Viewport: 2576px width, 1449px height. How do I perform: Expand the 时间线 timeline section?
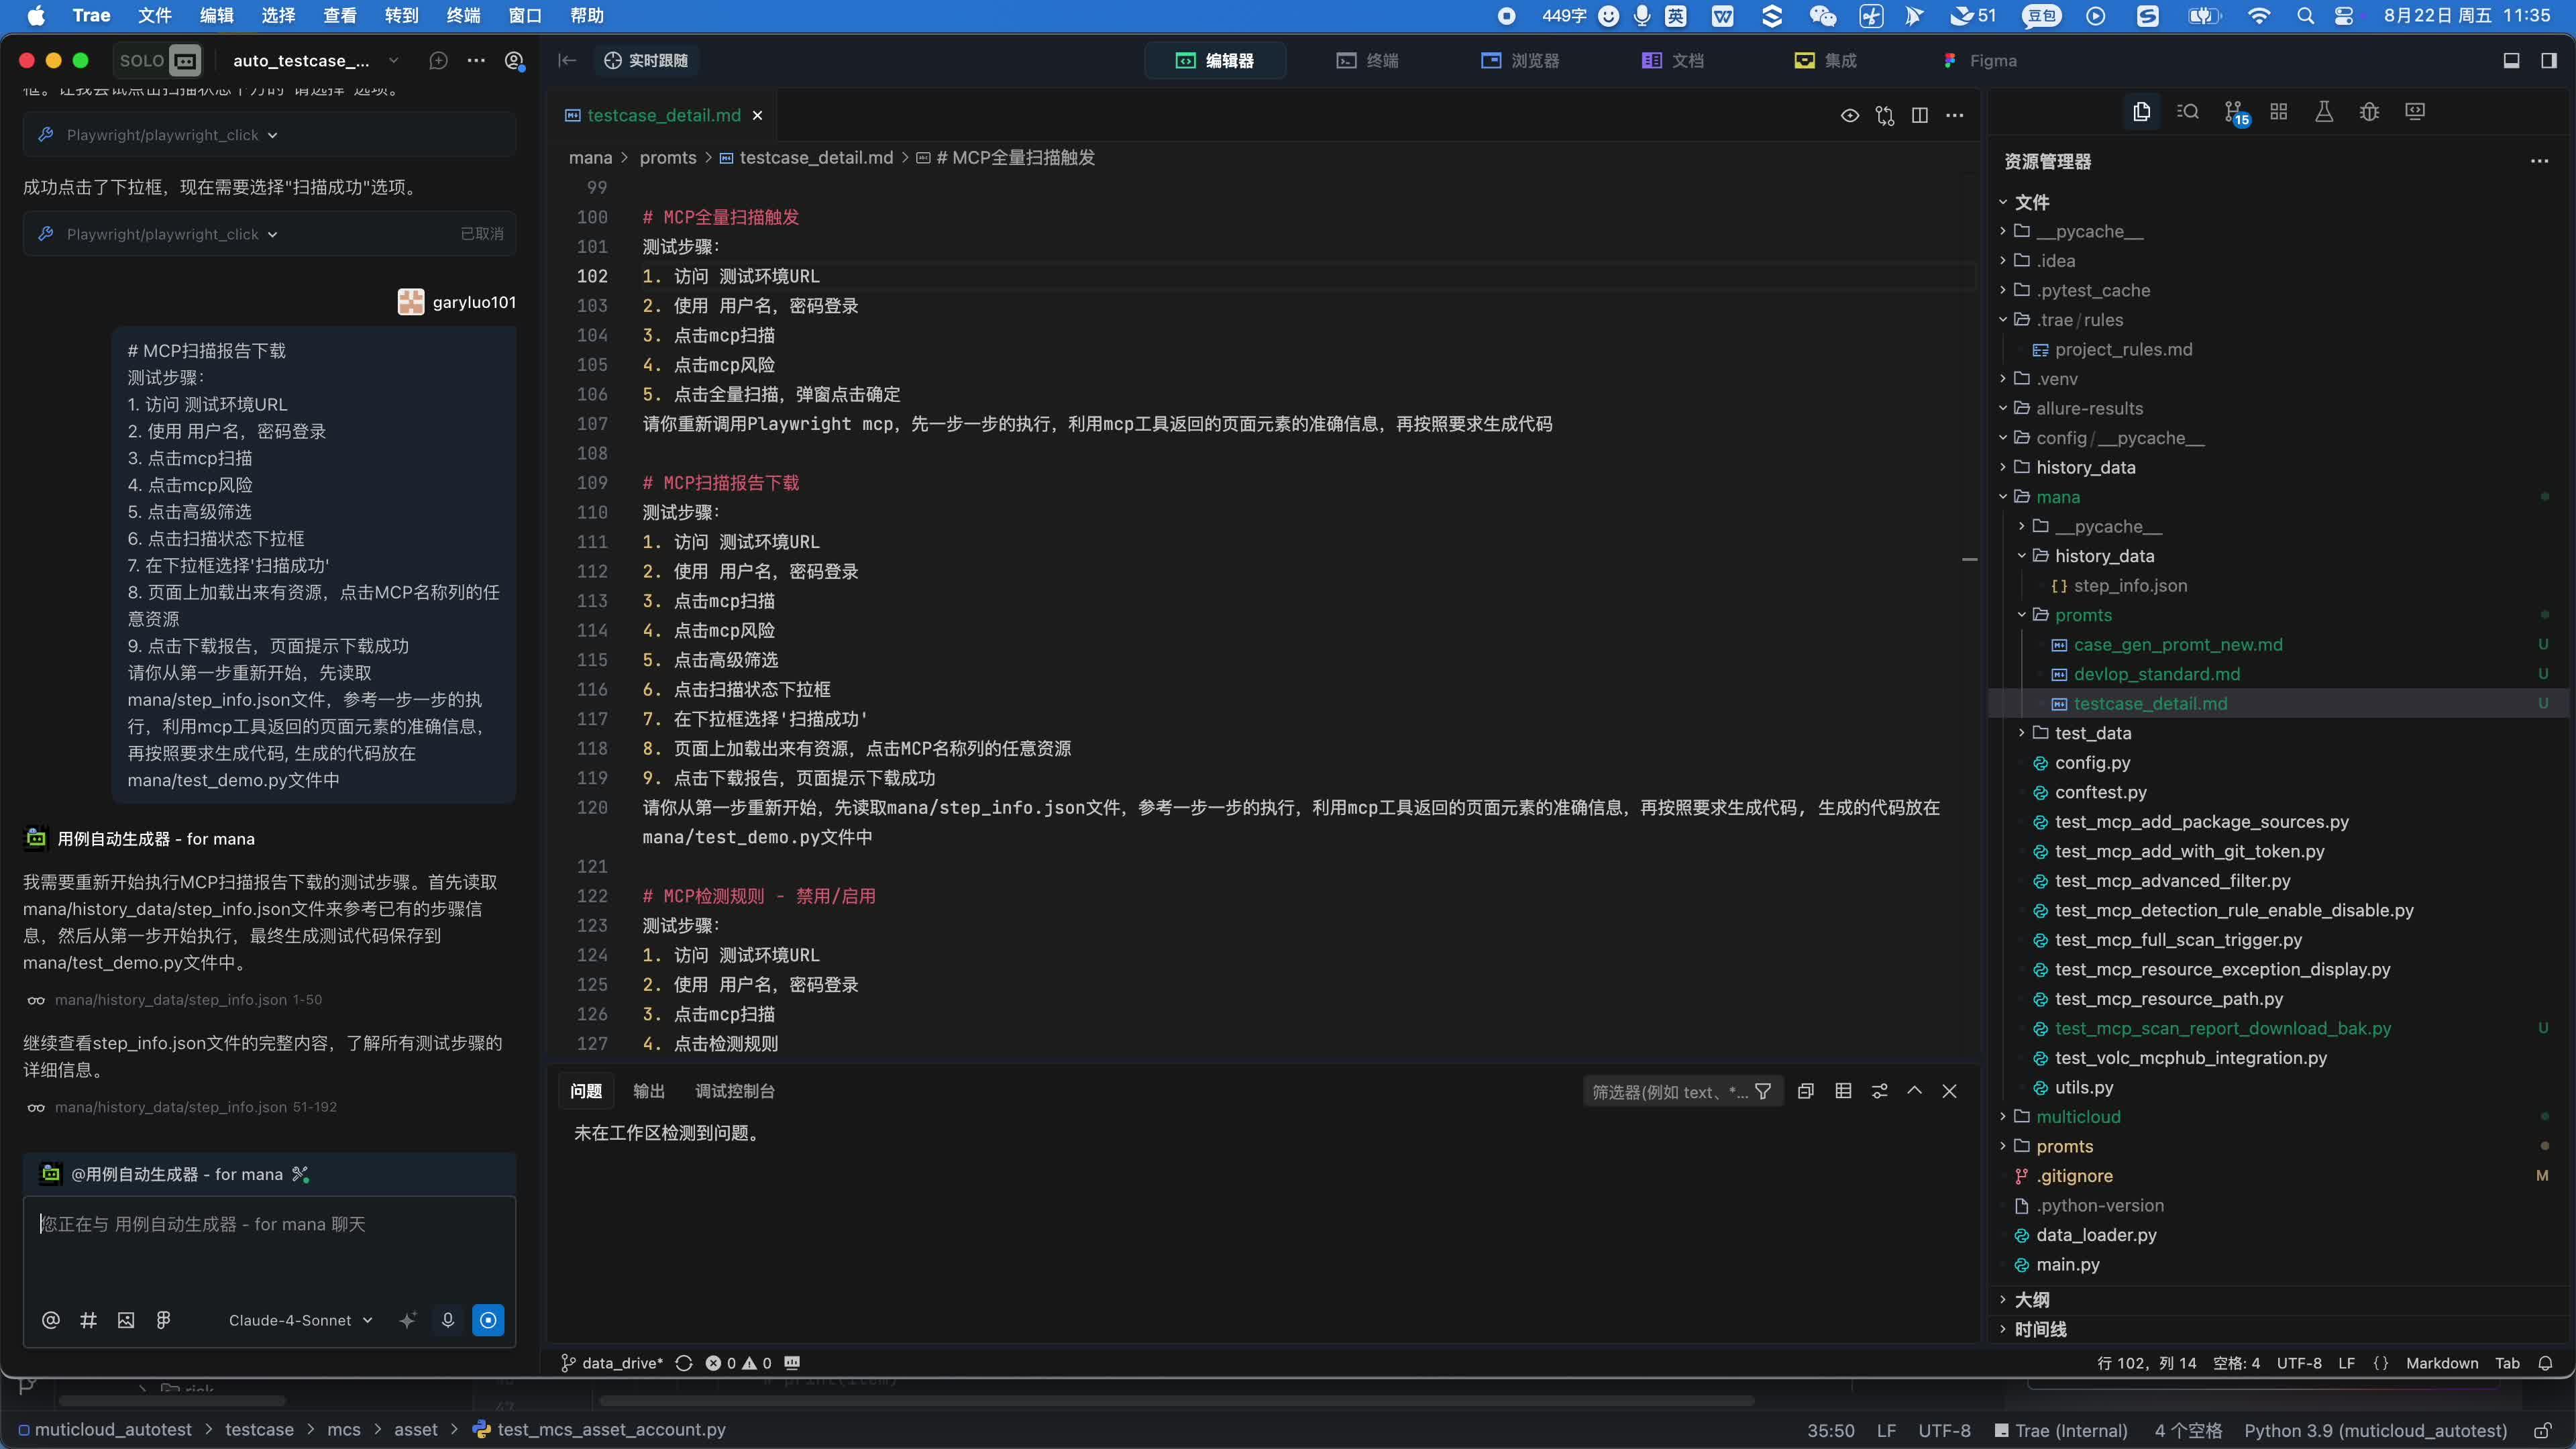2040,1330
